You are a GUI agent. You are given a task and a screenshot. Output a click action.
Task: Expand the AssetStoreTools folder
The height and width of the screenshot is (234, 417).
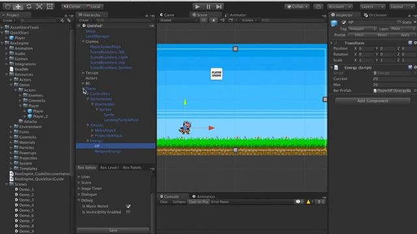(2, 27)
